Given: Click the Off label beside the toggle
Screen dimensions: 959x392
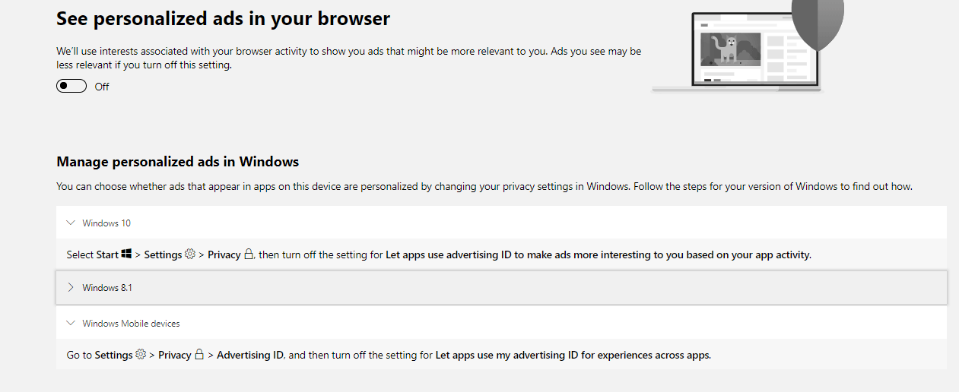Looking at the screenshot, I should click(x=102, y=87).
